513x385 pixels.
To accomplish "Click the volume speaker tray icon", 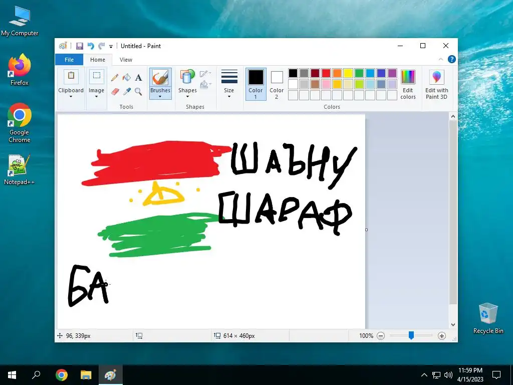I will click(448, 375).
